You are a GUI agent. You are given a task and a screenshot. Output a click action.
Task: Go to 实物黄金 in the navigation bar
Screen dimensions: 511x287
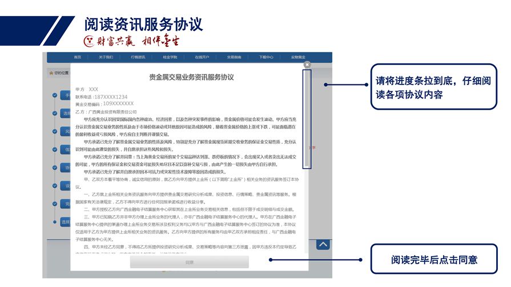point(298,57)
